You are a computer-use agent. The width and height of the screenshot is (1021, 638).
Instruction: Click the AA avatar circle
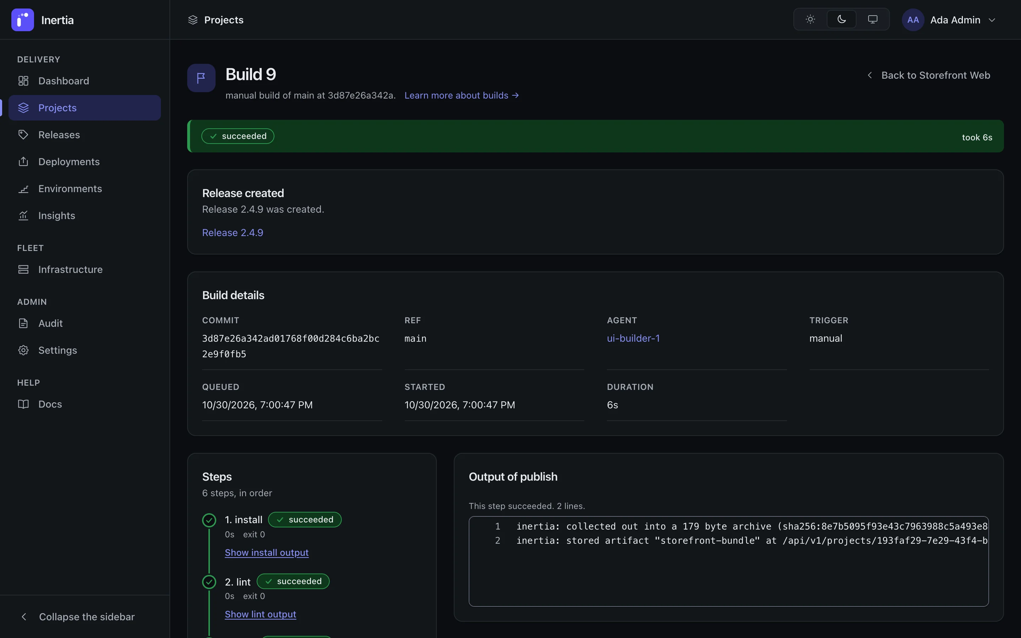(913, 20)
